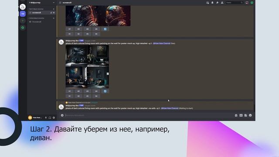Click Midjourney Bot name on living room message
Screen dimensions: 279x157
tap(72, 41)
